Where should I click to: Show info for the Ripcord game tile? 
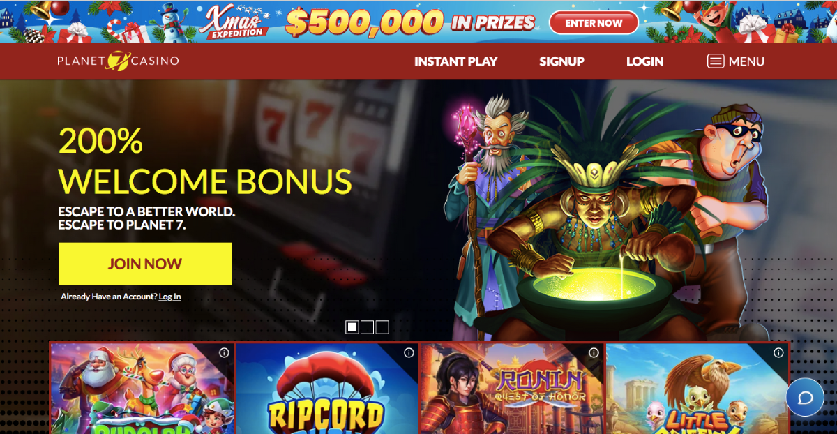tap(409, 352)
